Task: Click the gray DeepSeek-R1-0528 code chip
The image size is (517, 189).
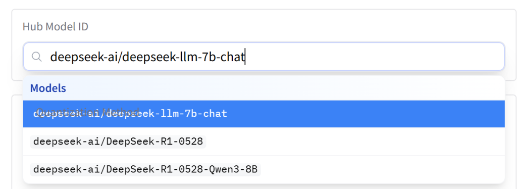Action: [118, 141]
